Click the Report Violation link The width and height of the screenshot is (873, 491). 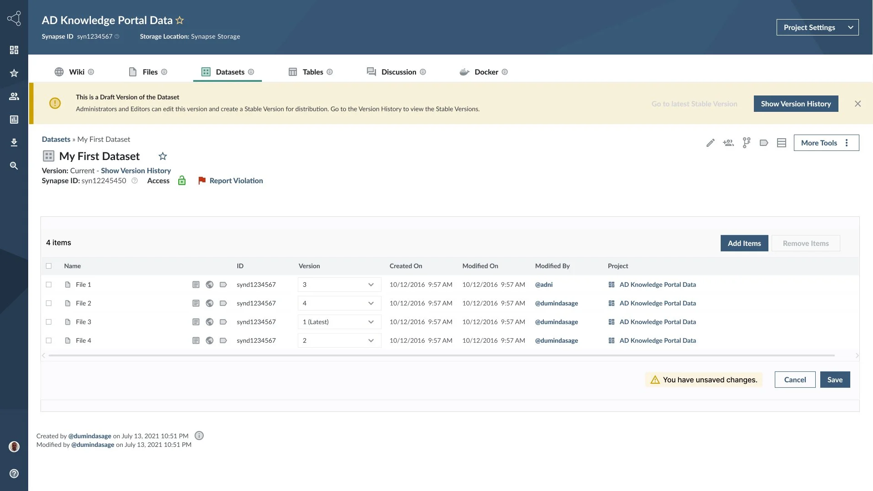[236, 180]
